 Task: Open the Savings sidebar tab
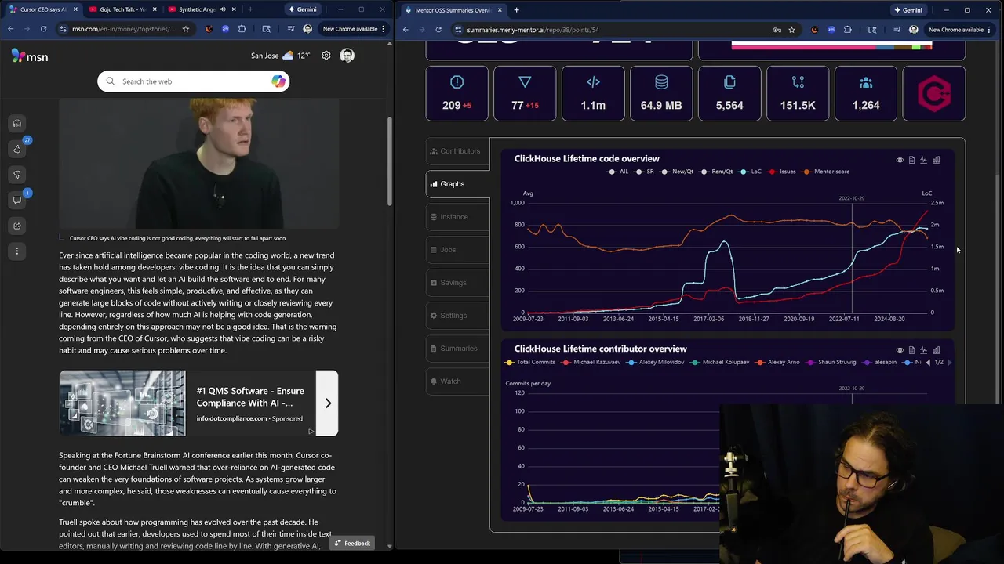pos(457,283)
